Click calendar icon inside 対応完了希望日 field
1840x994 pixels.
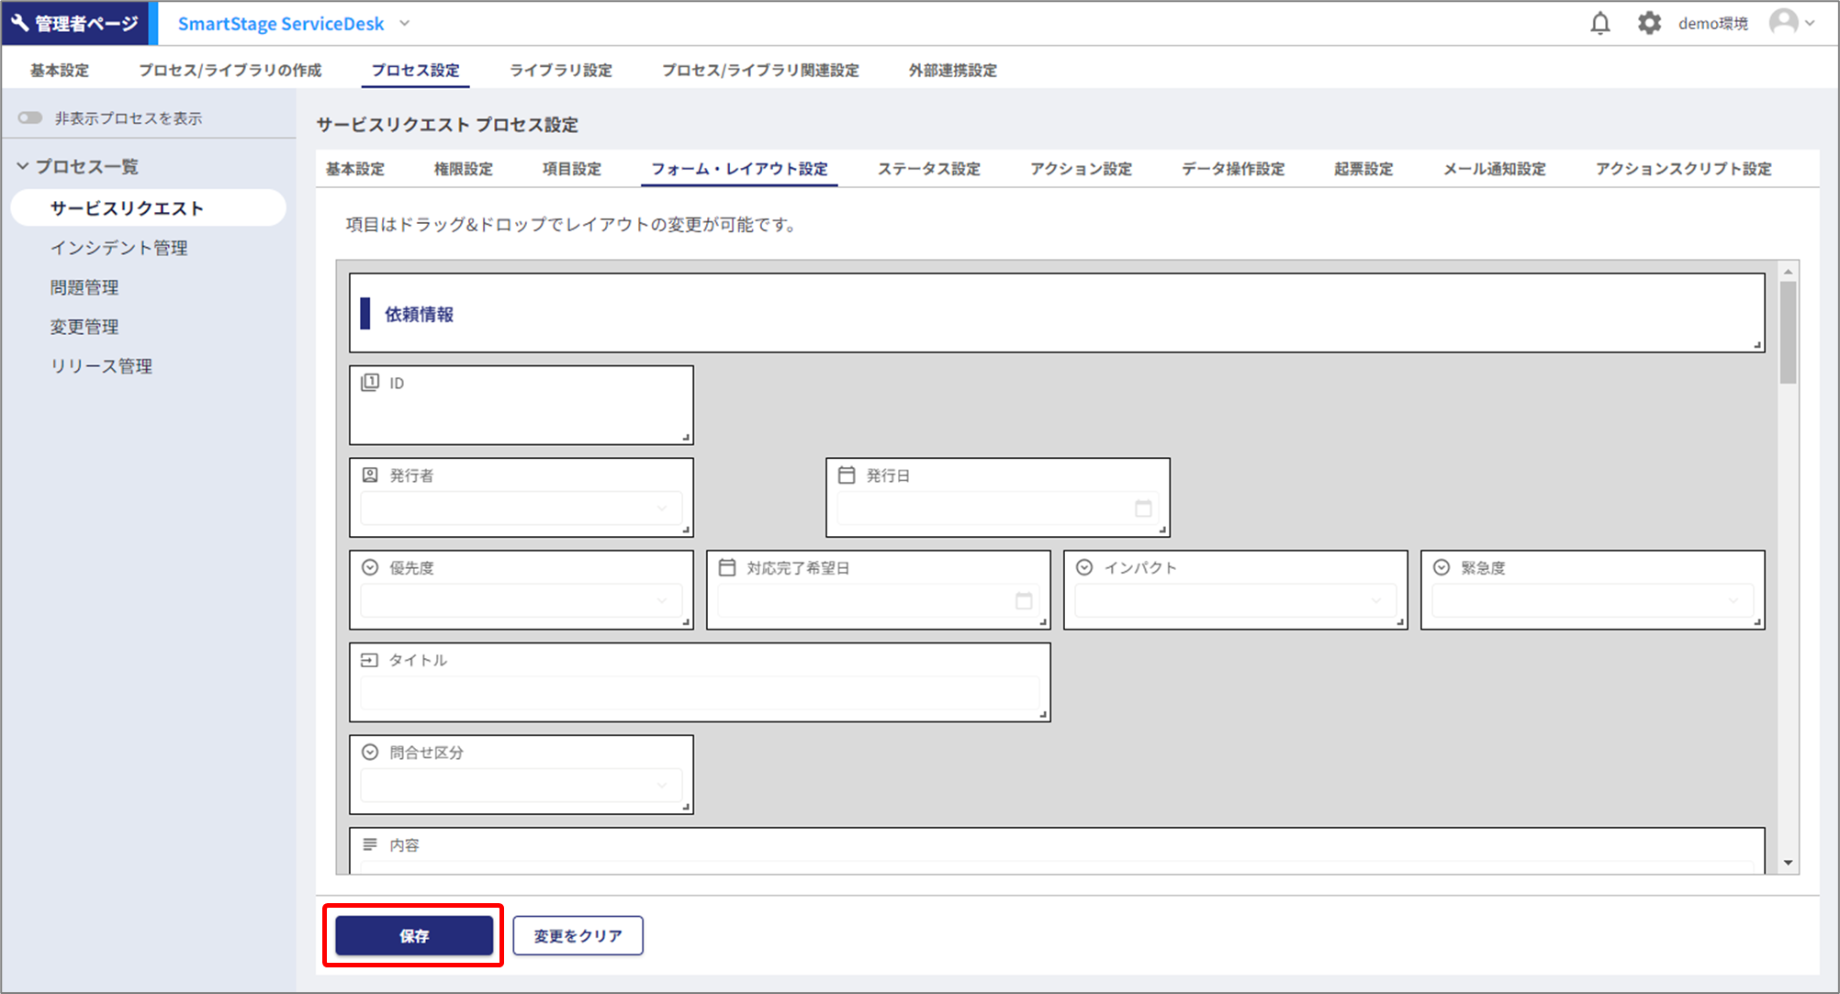click(1024, 601)
